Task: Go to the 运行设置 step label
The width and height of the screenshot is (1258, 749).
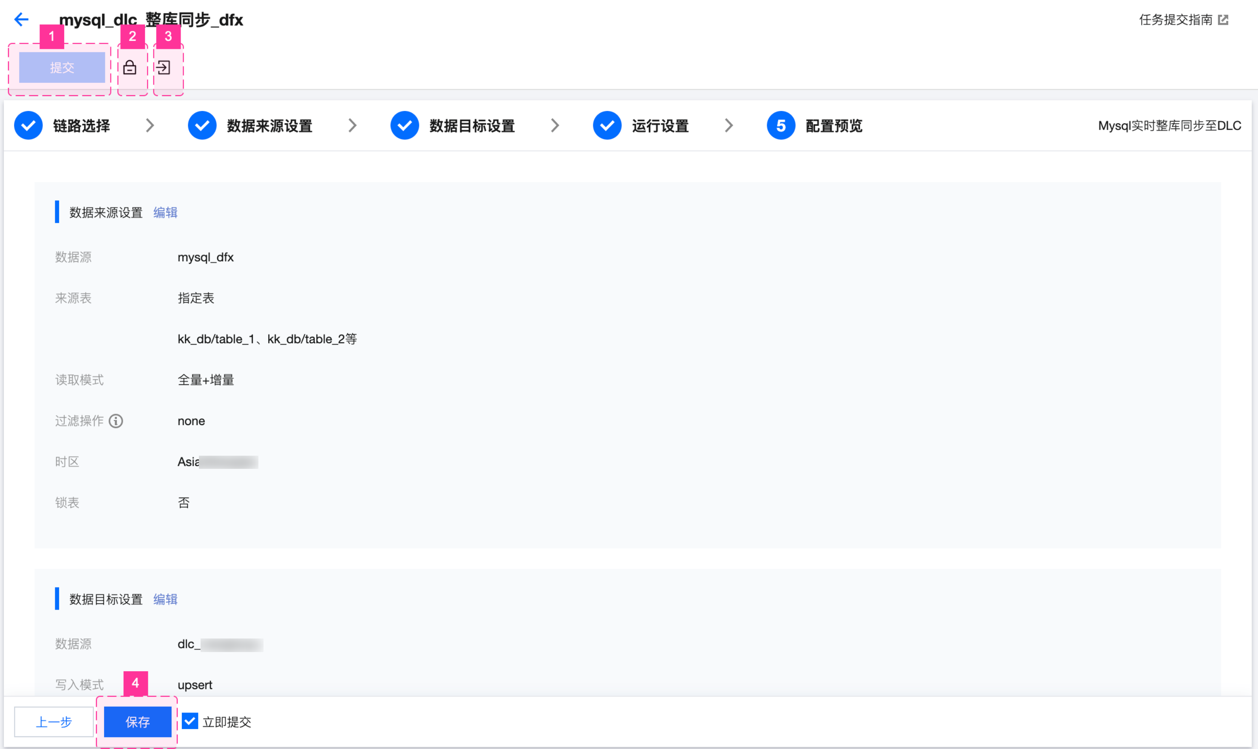Action: [x=660, y=126]
